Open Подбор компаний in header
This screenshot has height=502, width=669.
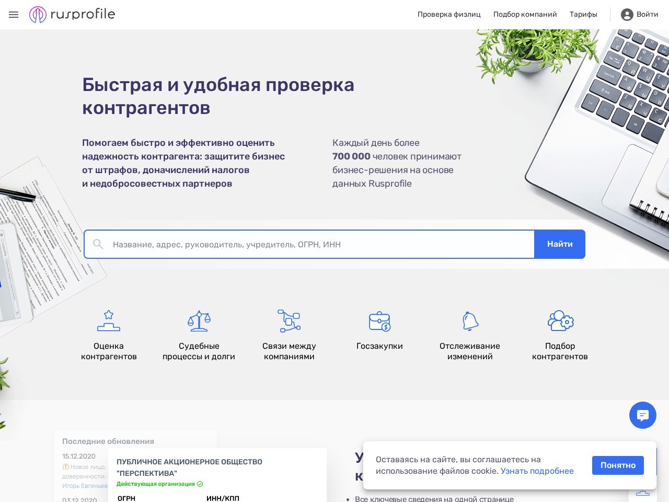[525, 15]
